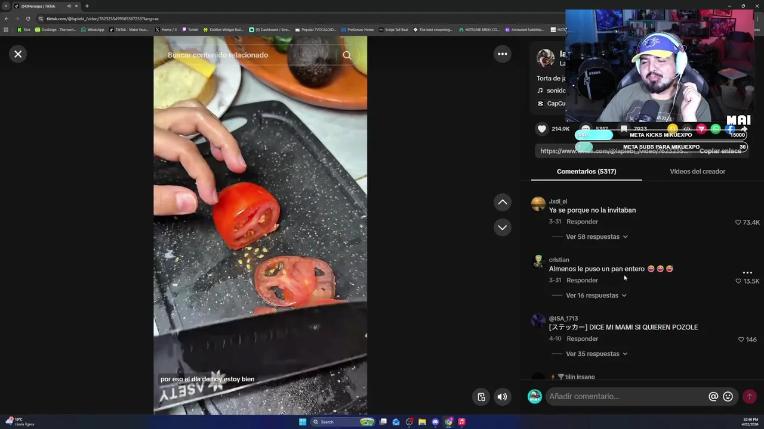
Task: Insert a mention with the @ icon
Action: tap(713, 396)
